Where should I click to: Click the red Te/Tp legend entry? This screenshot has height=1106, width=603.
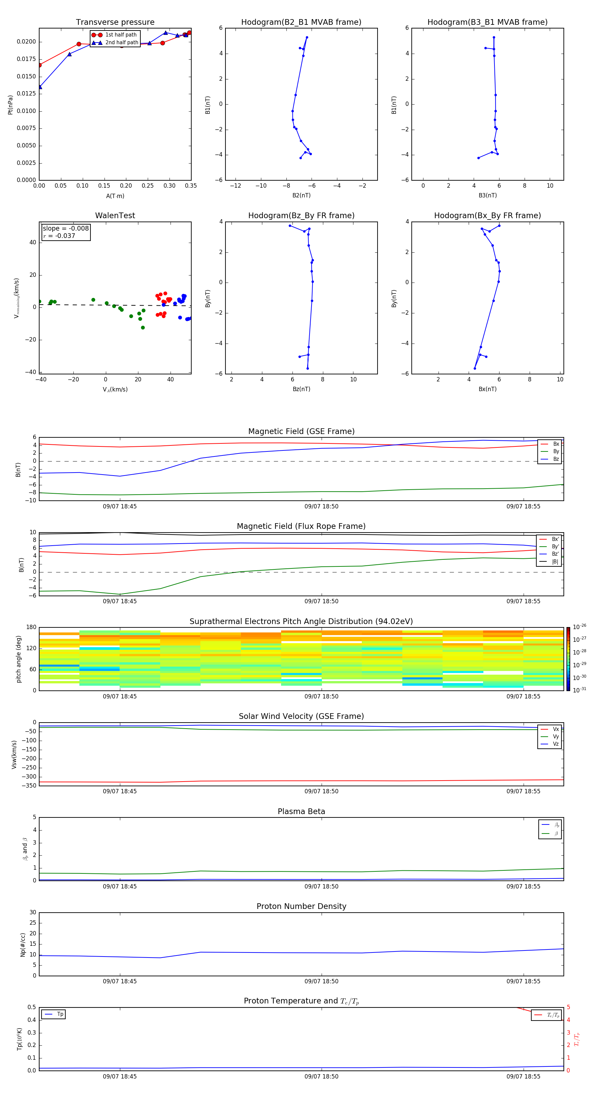pyautogui.click(x=546, y=1015)
